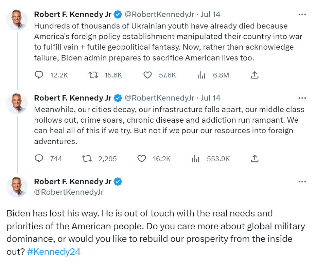Like the tweet with 57.6K likes
Screen dimensions: 315x265
[x=147, y=75]
